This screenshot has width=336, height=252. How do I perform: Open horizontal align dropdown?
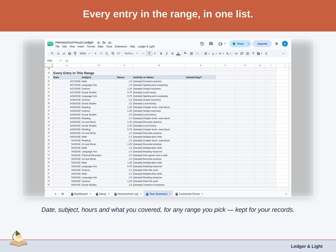pos(207,54)
